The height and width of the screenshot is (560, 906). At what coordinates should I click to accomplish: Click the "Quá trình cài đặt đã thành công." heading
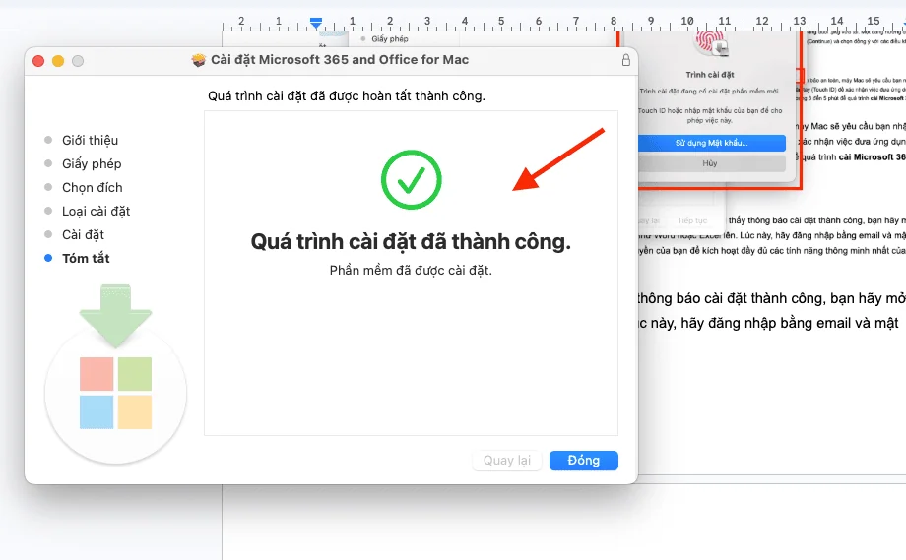[x=411, y=241]
